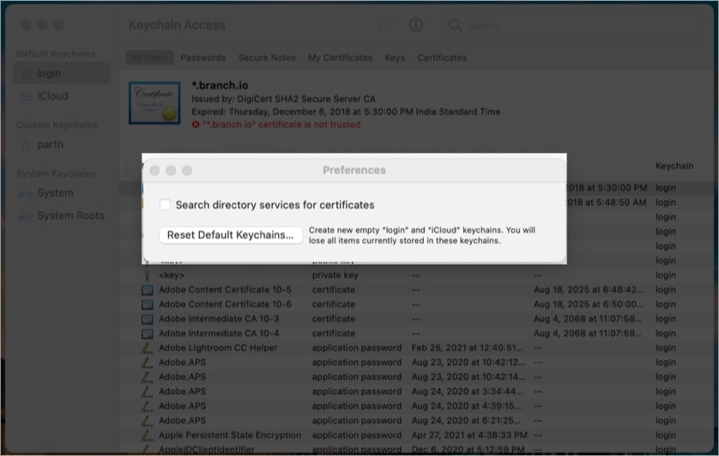Select the iCloud keychain in sidebar
This screenshot has height=456, width=719.
[x=62, y=96]
